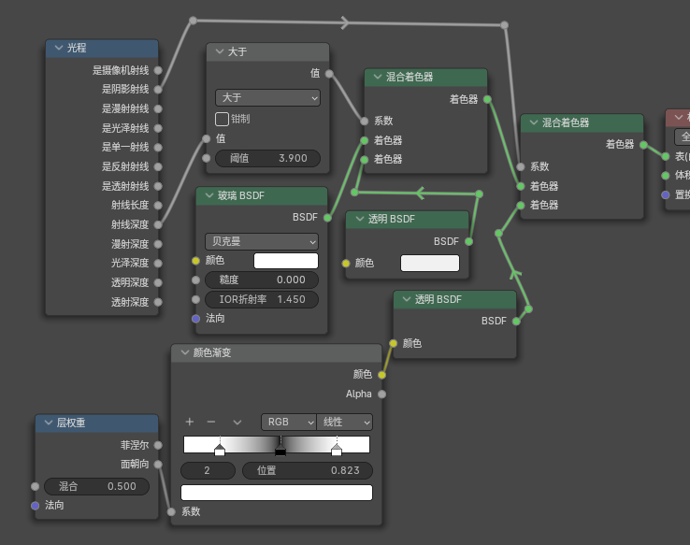
Task: Click the white 颜色 swatch in 玻璃 BSDF
Action: (286, 261)
